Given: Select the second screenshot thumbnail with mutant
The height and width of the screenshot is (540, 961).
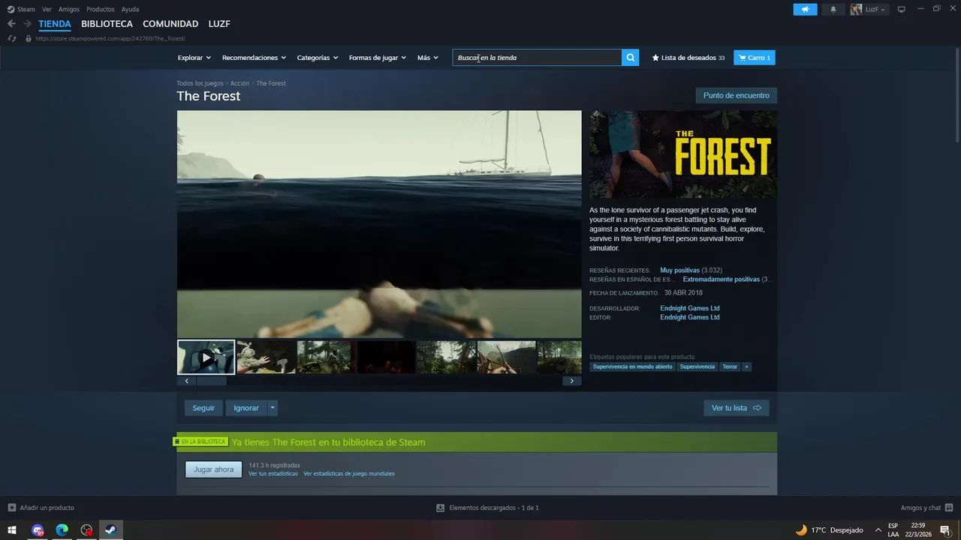Looking at the screenshot, I should 266,358.
